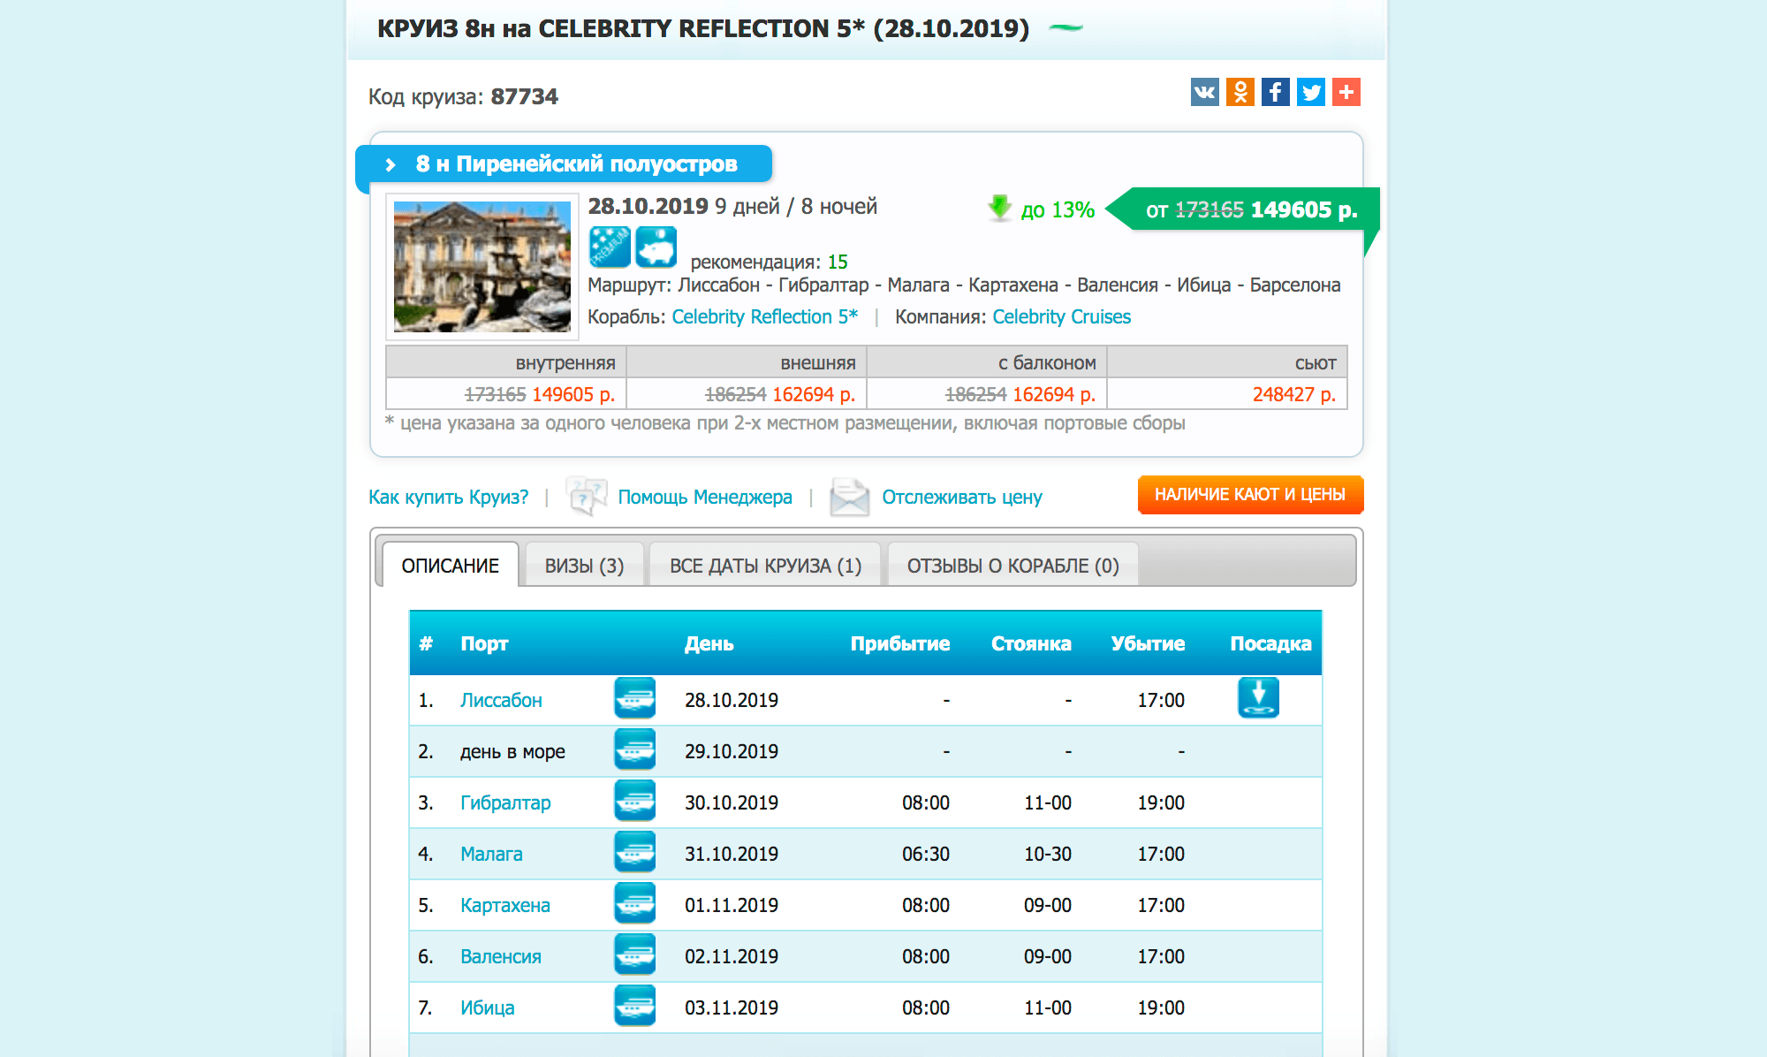Click Посадка column header
This screenshot has height=1057, width=1767.
tap(1270, 643)
